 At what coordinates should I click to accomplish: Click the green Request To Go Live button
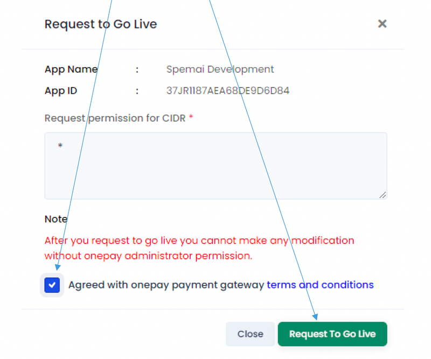332,334
